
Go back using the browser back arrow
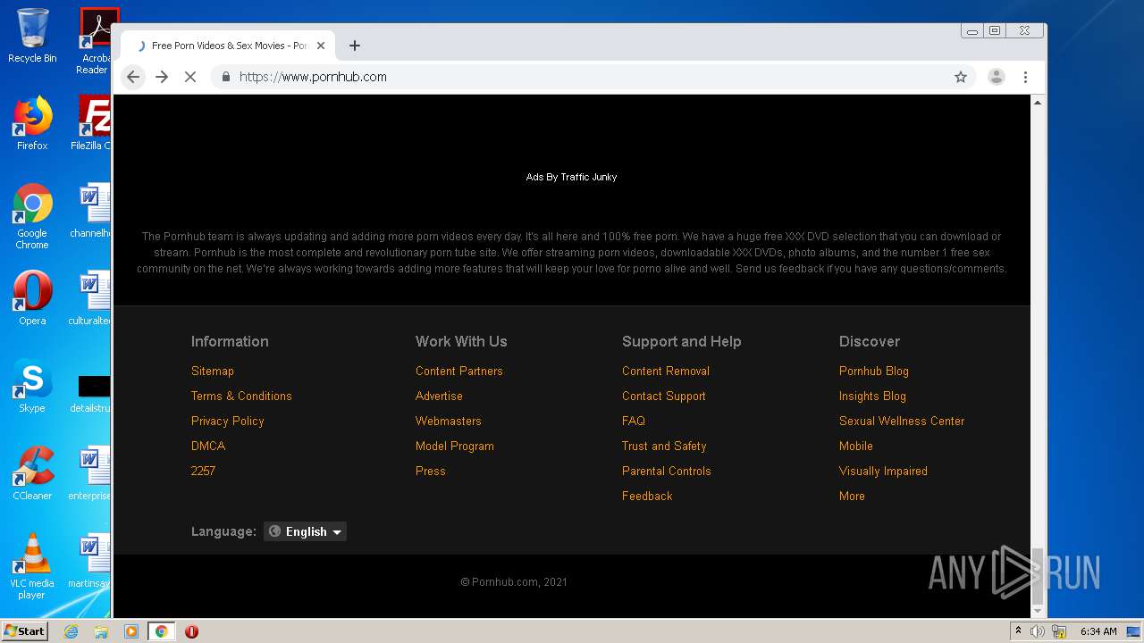[x=133, y=77]
